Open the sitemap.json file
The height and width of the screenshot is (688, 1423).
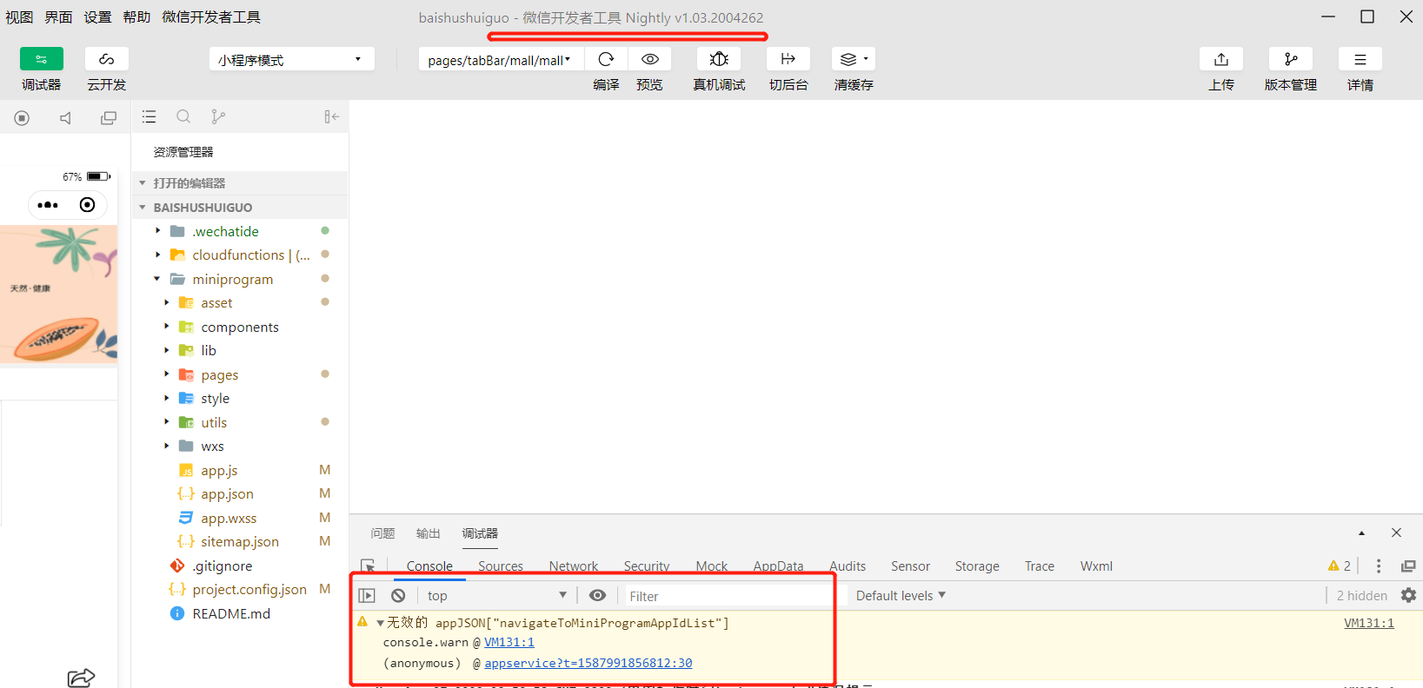(240, 541)
